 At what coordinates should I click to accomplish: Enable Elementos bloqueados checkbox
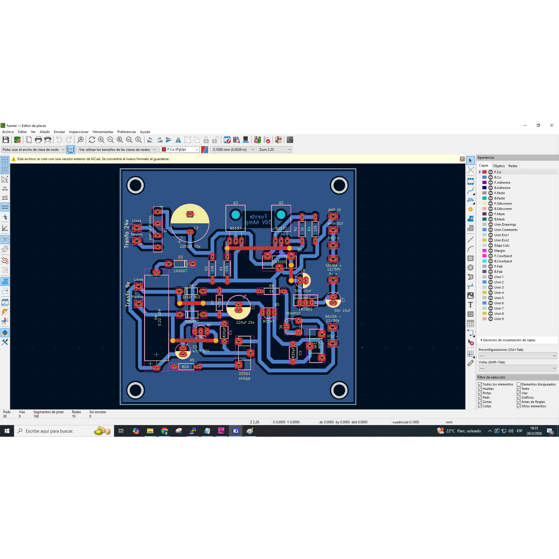[519, 384]
